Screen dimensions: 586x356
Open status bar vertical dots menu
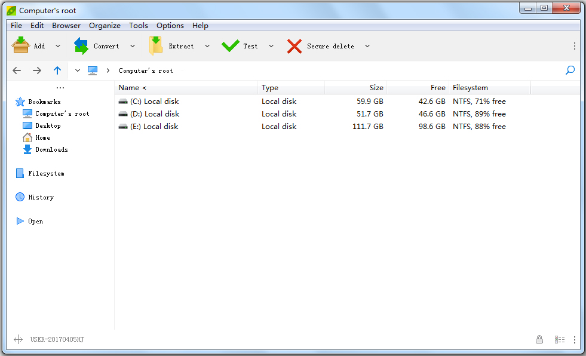point(575,339)
